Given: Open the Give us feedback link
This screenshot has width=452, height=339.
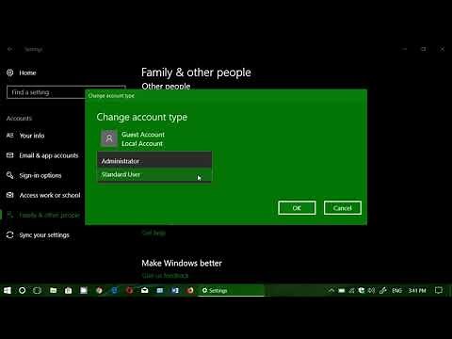Looking at the screenshot, I should [x=165, y=276].
